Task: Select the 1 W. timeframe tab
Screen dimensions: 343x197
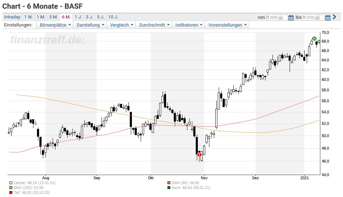Action: coord(28,17)
